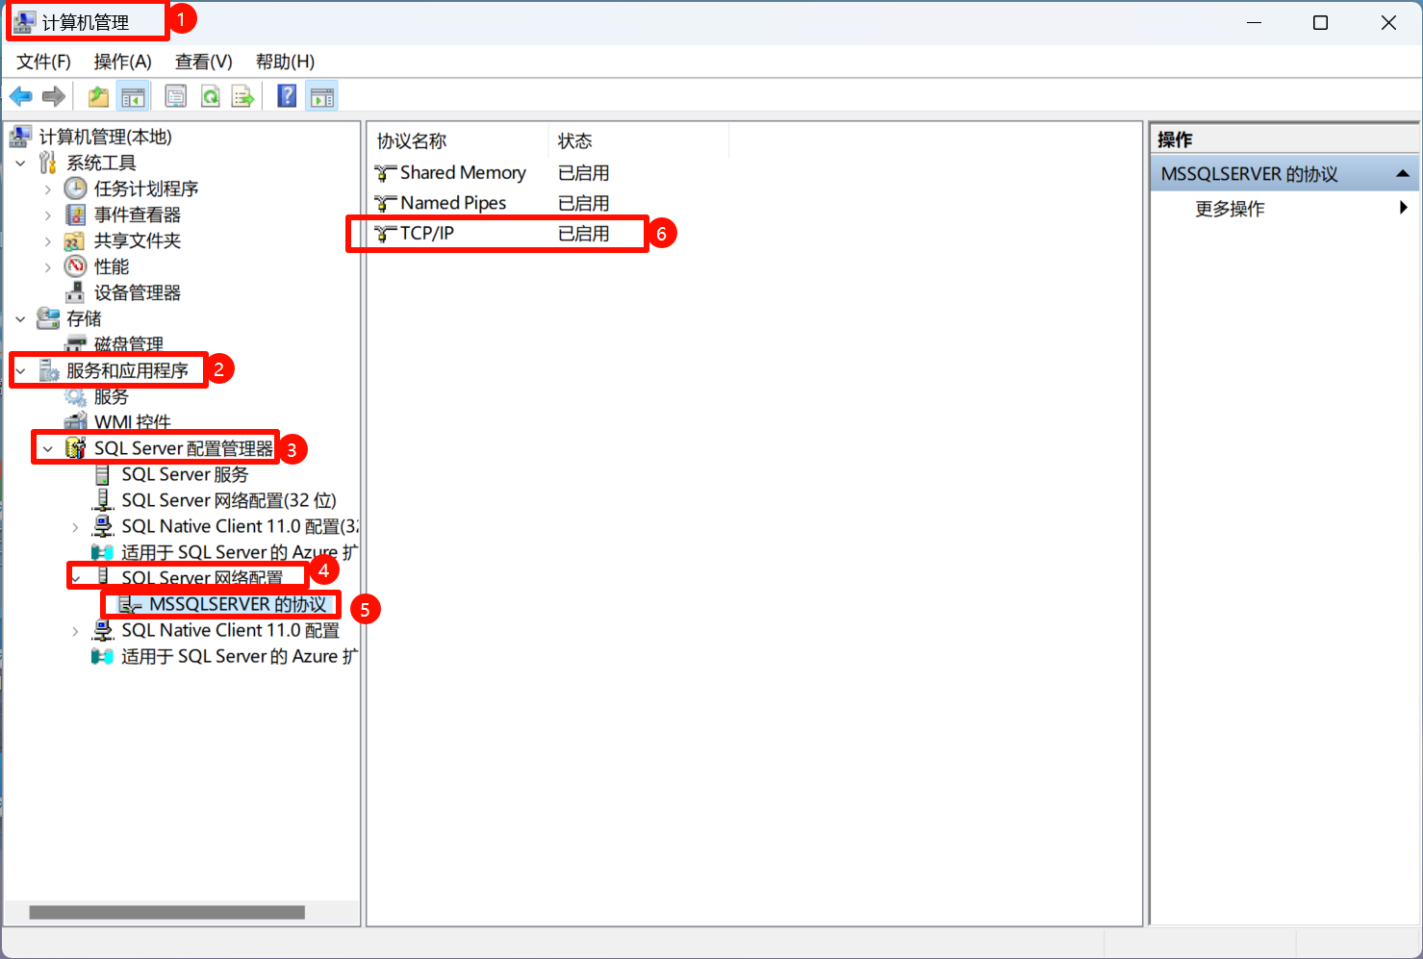
Task: Collapse the SQL Server 配置管理器 node
Action: (48, 449)
